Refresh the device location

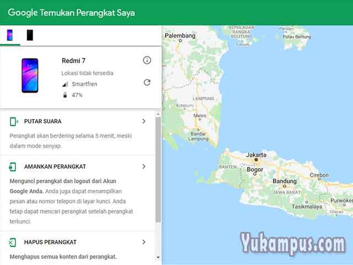(147, 82)
